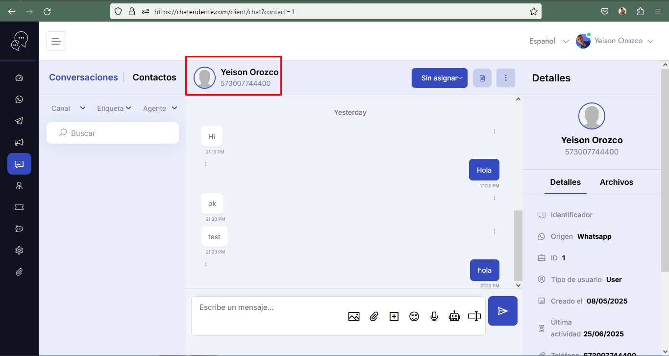This screenshot has height=356, width=669.
Task: Click the 'Identificador' detail label
Action: coord(571,215)
